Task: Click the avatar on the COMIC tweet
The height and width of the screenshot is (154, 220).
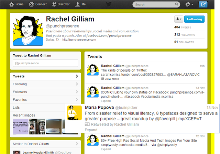Action: (x=93, y=92)
